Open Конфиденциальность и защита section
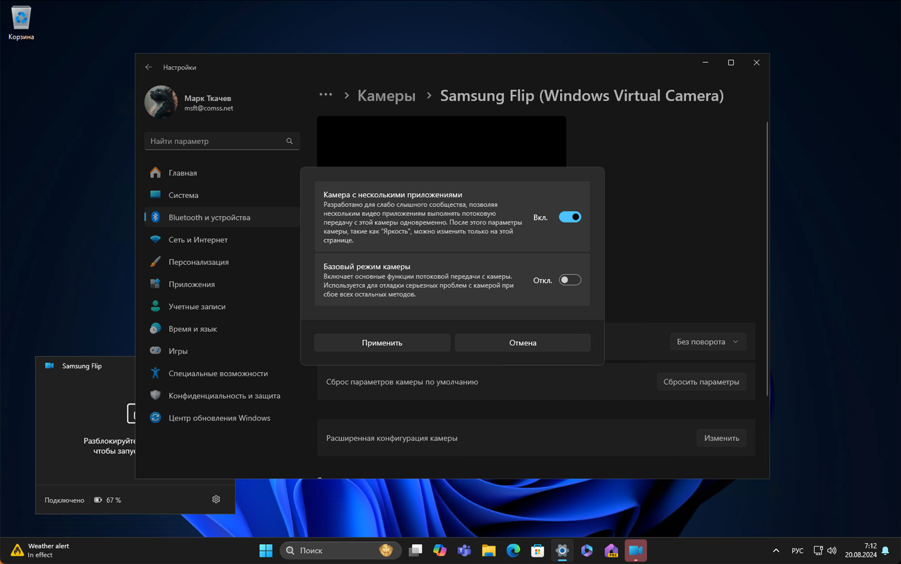The image size is (901, 564). pyautogui.click(x=222, y=396)
